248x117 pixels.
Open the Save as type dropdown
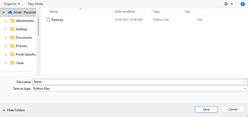pos(245,89)
